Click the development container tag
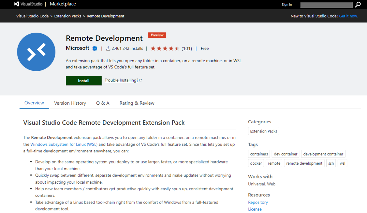Screen dimensions: 367x213 pyautogui.click(x=323, y=154)
